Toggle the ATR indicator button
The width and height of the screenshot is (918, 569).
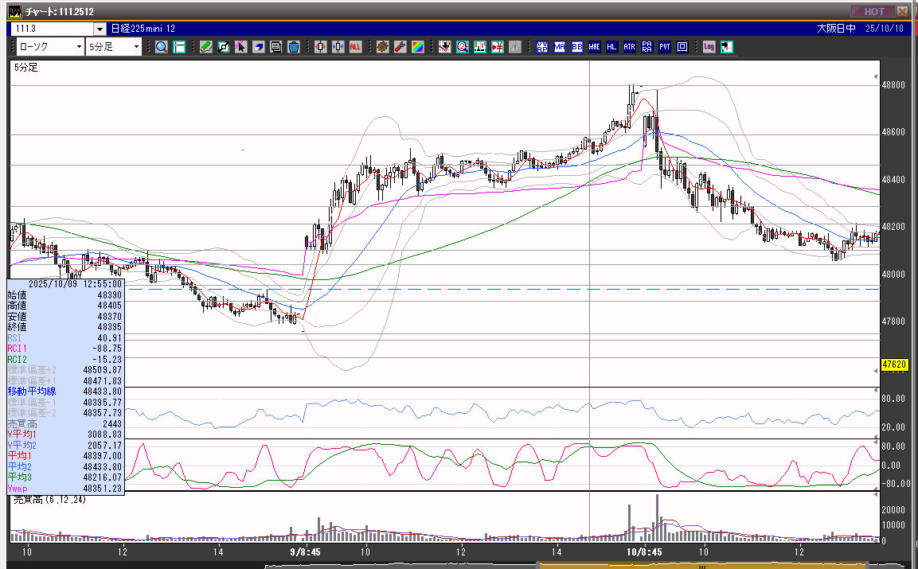tap(630, 47)
